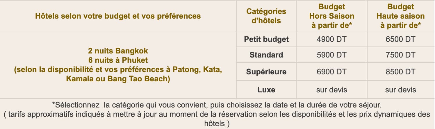Click the Petit budget category cell

266,39
